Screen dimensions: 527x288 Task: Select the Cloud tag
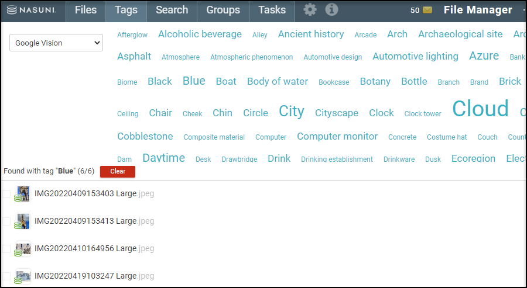(480, 109)
